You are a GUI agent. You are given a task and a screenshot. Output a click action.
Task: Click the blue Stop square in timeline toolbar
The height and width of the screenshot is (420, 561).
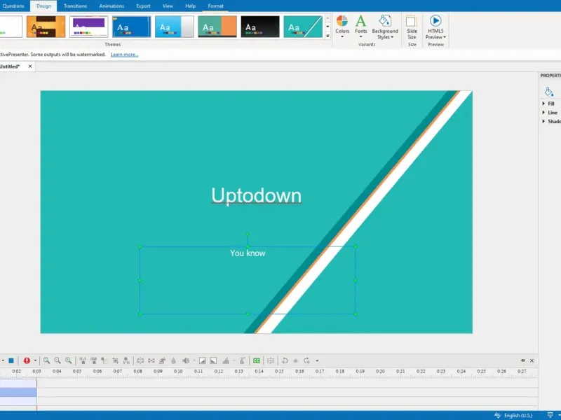(11, 360)
